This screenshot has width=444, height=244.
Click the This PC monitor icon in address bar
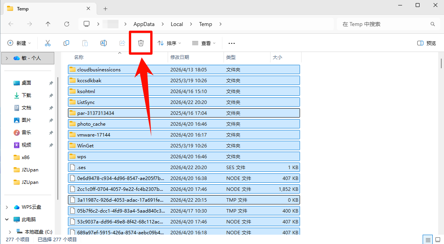[87, 24]
